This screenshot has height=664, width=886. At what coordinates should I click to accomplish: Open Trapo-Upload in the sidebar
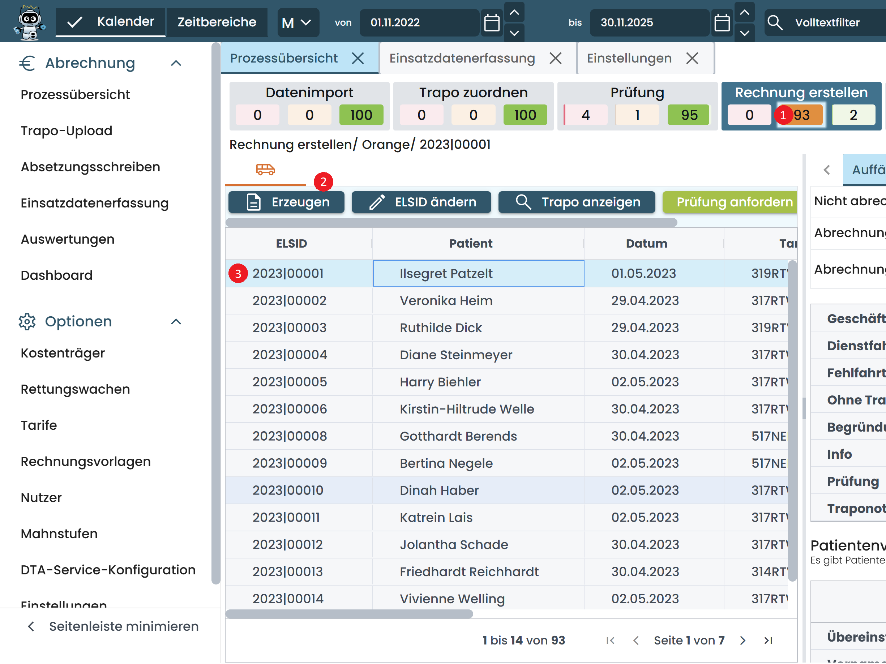[67, 131]
